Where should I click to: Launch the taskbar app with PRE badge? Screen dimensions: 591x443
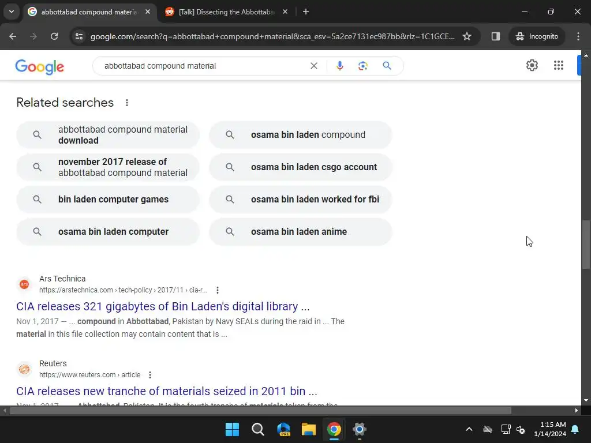coord(283,429)
